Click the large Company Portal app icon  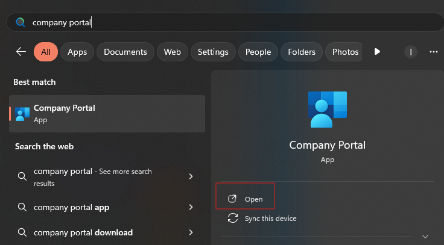click(x=328, y=110)
